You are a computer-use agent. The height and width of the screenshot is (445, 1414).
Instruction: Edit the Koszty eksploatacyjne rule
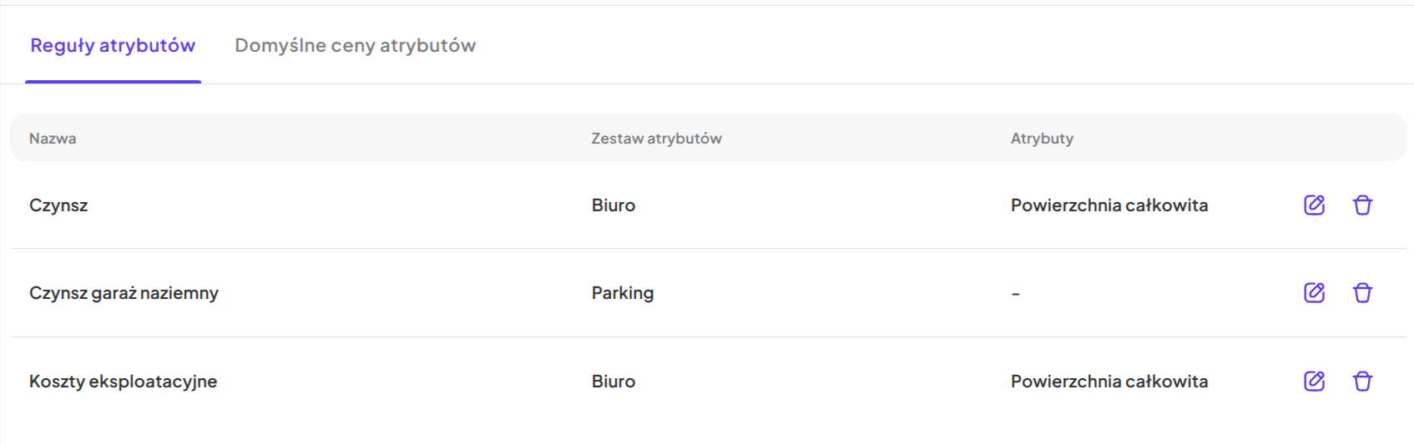[x=1314, y=381]
